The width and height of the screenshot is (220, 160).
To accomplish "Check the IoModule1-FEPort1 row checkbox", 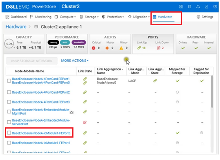I will click(9, 143).
